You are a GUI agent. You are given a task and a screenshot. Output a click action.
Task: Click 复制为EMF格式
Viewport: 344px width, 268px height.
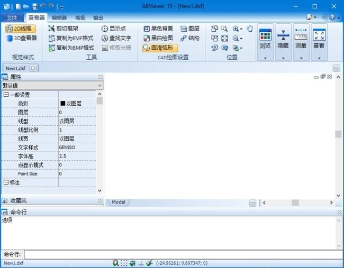point(71,39)
